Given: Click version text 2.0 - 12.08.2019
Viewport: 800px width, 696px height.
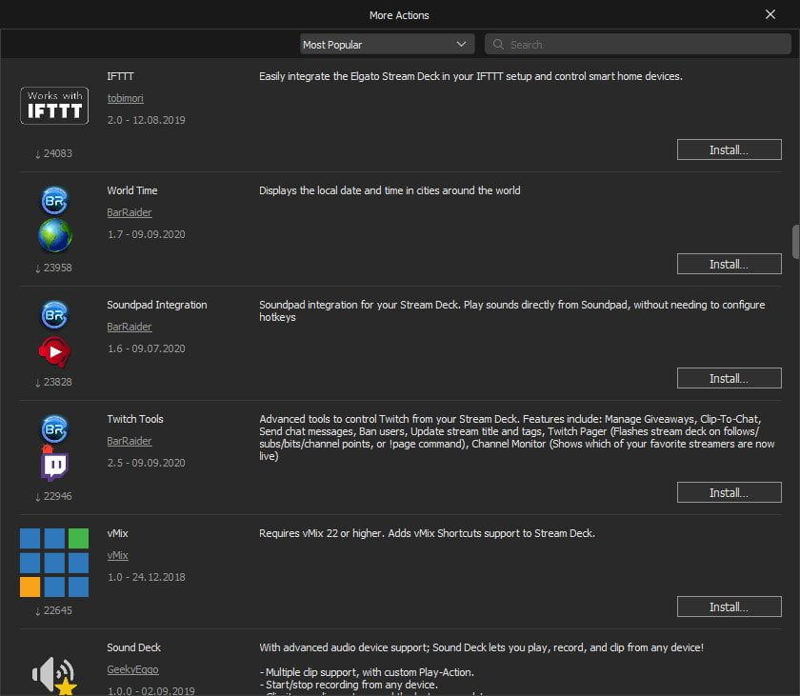Looking at the screenshot, I should [x=146, y=120].
